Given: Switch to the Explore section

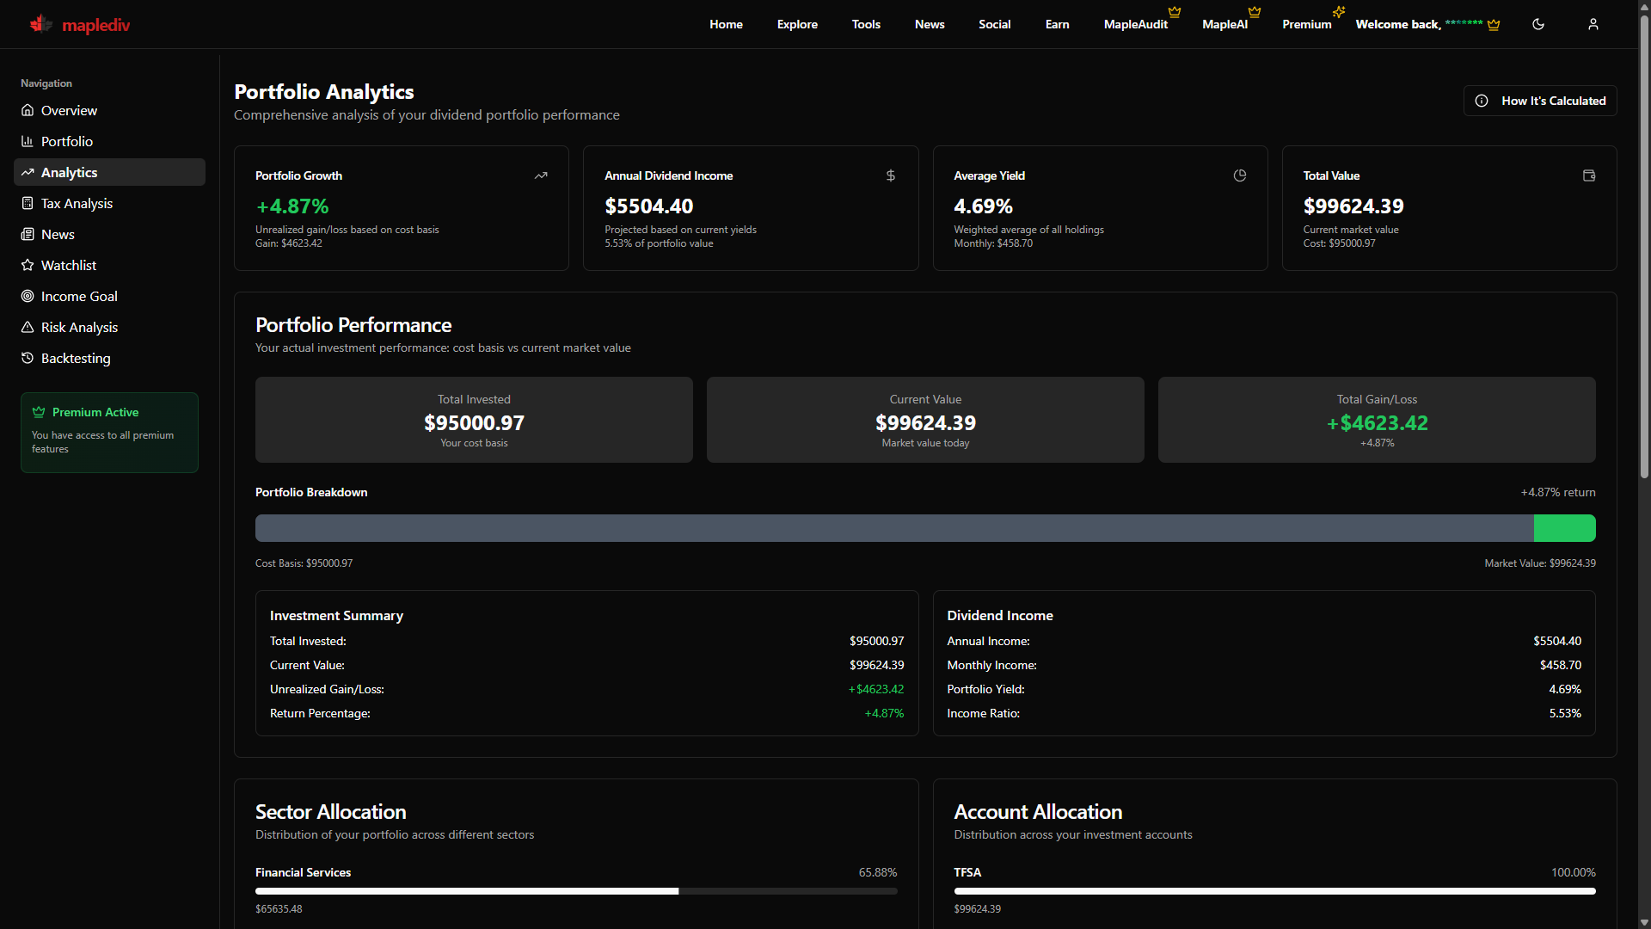Looking at the screenshot, I should (x=796, y=24).
